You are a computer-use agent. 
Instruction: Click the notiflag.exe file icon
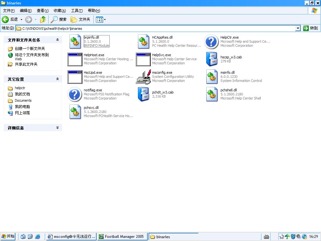(75, 94)
